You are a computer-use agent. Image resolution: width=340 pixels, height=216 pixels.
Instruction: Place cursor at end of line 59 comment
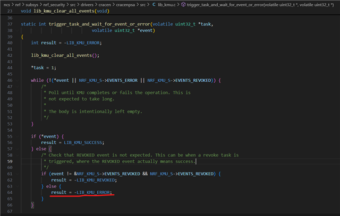tap(195, 161)
